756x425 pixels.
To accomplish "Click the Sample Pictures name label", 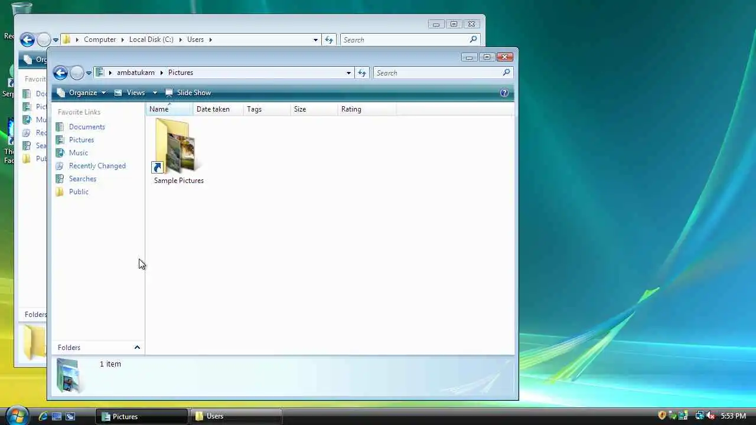I will (x=179, y=181).
